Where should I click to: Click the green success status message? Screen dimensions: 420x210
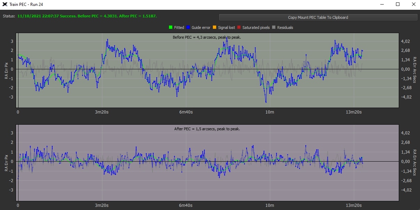(x=87, y=16)
